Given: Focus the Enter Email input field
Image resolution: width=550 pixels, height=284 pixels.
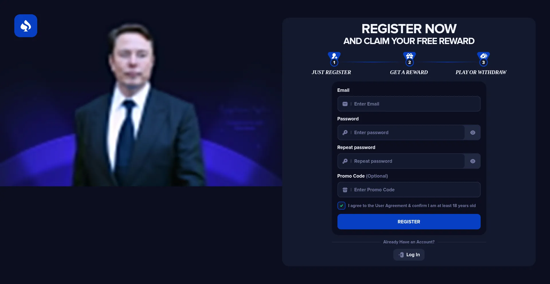Looking at the screenshot, I should 409,104.
